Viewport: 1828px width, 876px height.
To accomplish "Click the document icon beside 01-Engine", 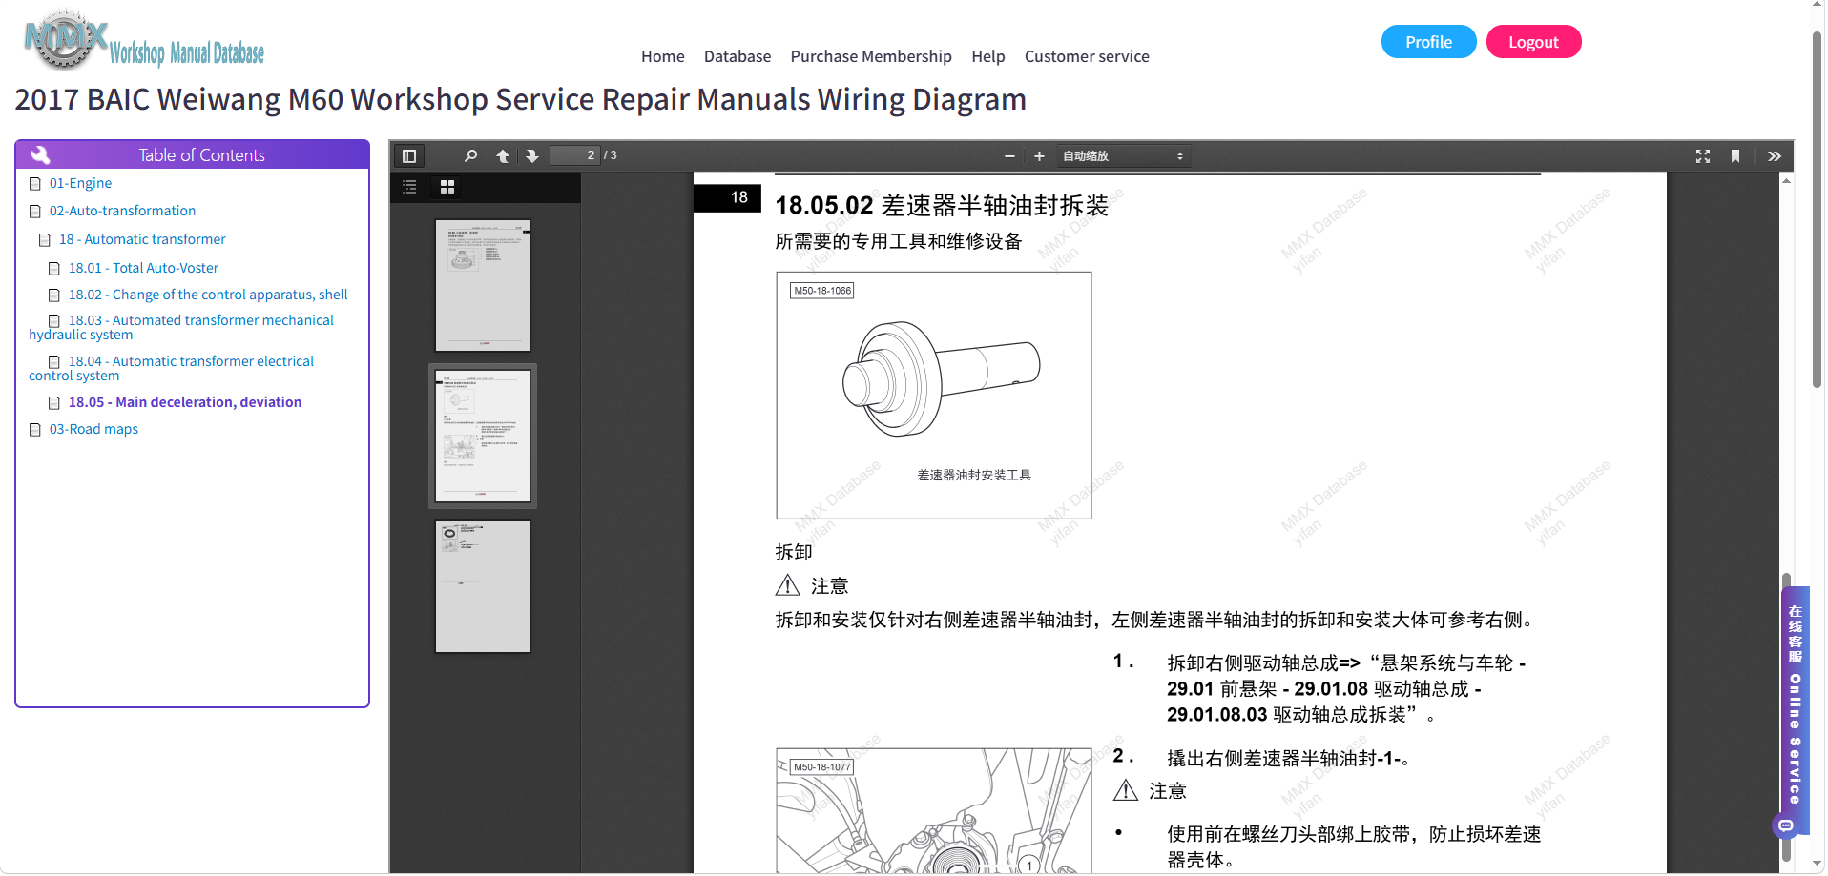I will [x=35, y=184].
